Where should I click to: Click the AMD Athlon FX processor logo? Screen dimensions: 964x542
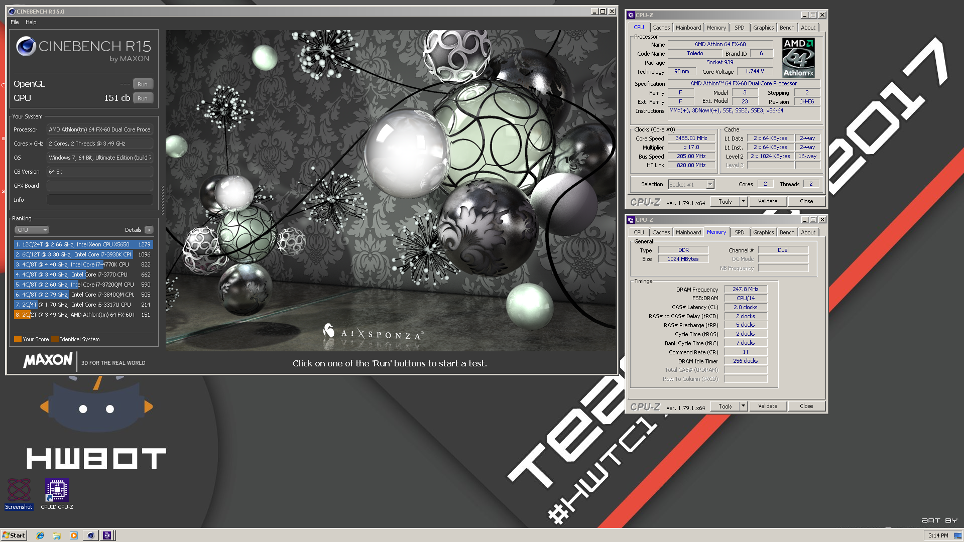coord(798,58)
